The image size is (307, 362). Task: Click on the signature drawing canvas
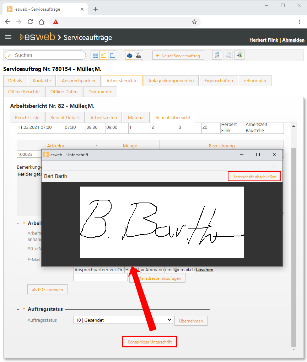(x=162, y=222)
